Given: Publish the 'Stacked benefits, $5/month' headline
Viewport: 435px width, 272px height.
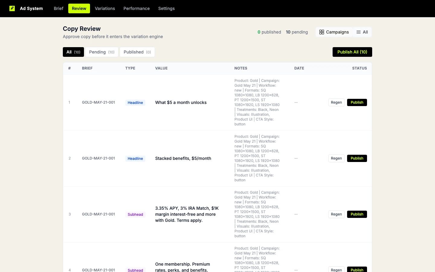Looking at the screenshot, I should point(357,158).
